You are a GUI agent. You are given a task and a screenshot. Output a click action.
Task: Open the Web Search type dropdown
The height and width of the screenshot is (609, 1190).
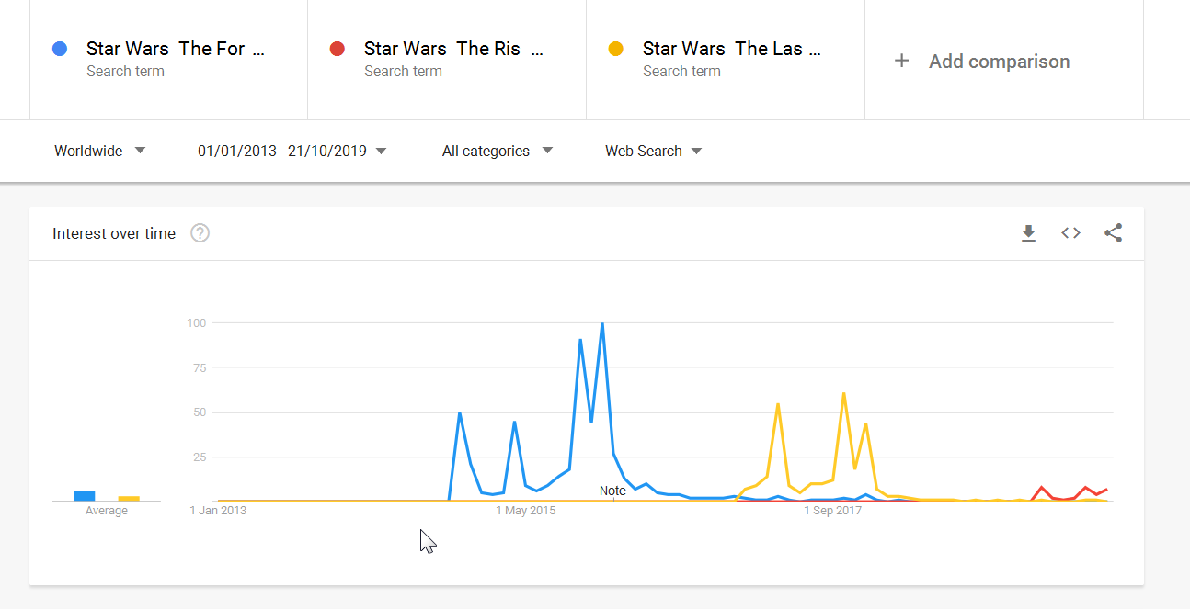pos(654,151)
